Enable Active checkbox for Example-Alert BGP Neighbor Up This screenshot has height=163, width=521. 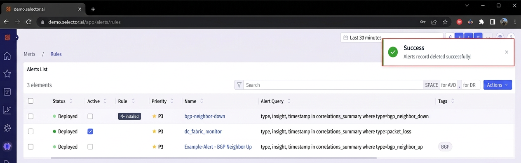[90, 147]
